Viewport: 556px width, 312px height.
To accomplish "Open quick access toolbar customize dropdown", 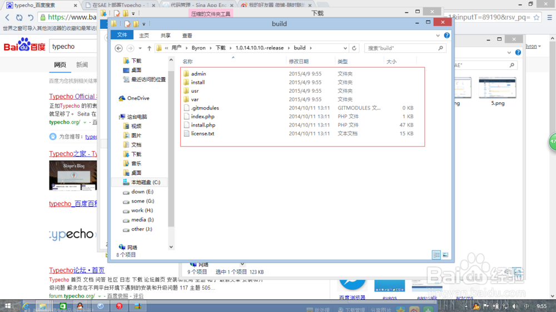I will click(143, 24).
